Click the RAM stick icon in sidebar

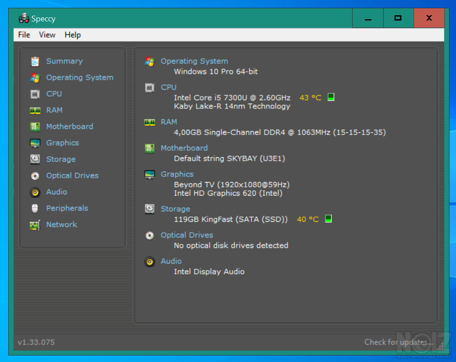(35, 111)
